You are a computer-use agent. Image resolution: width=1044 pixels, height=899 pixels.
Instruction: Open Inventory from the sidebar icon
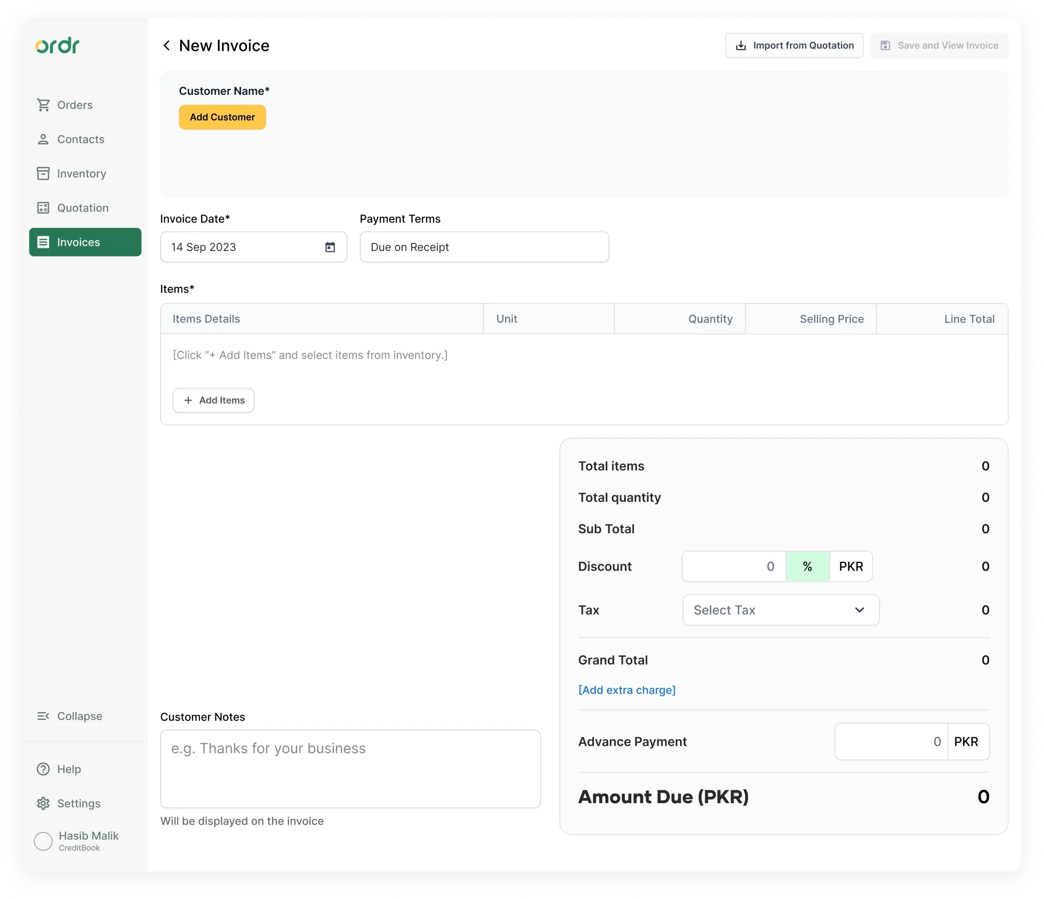tap(43, 173)
